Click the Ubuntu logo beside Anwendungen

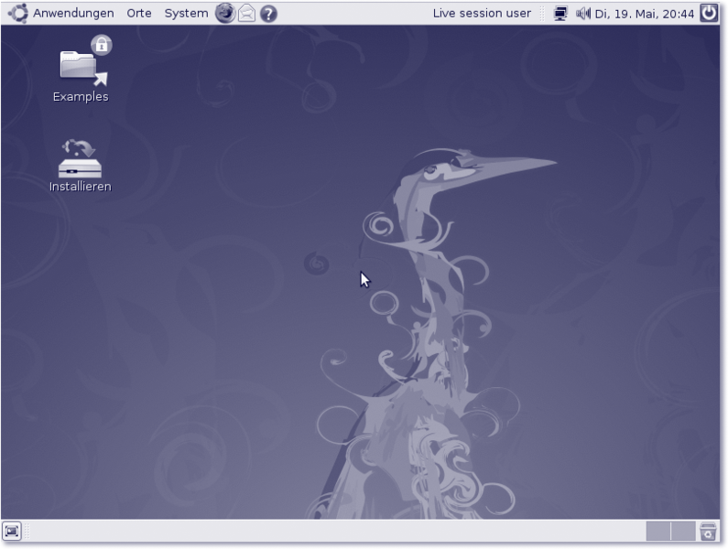point(17,13)
